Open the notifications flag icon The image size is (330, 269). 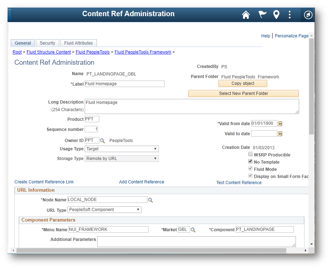[262, 15]
